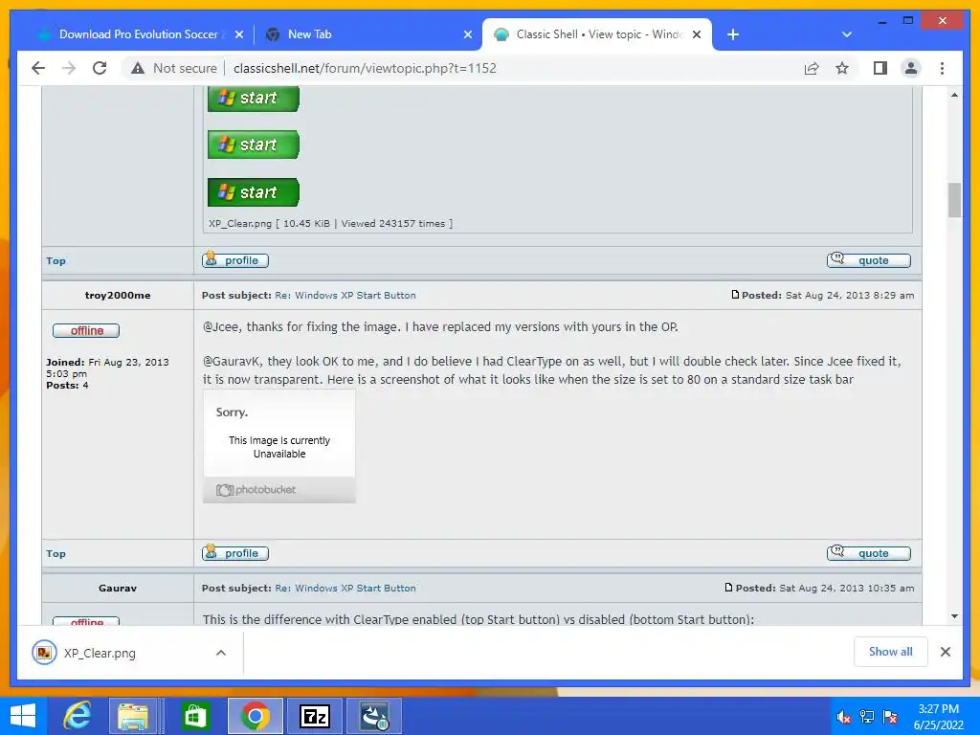
Task: Click the scrollbar down arrow
Action: click(x=954, y=616)
